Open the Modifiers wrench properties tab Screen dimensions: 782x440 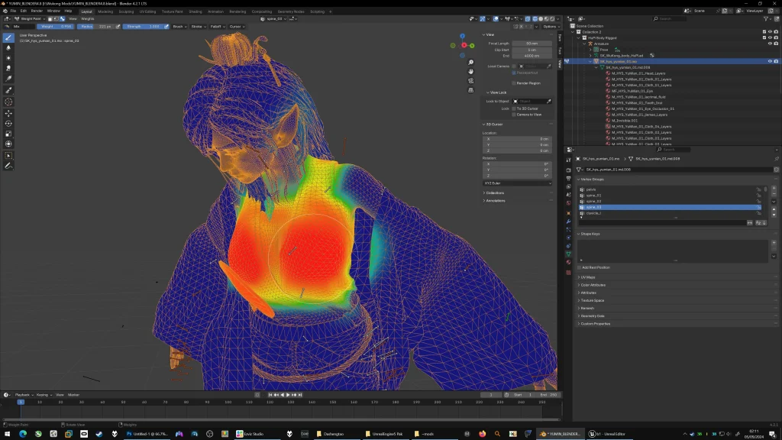(x=569, y=222)
